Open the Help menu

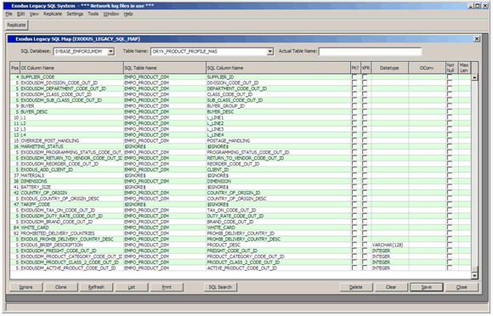tap(128, 14)
